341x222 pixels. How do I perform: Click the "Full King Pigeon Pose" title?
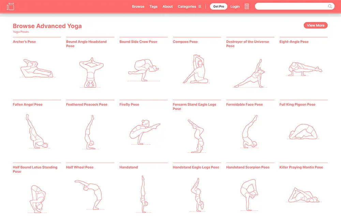pos(297,105)
